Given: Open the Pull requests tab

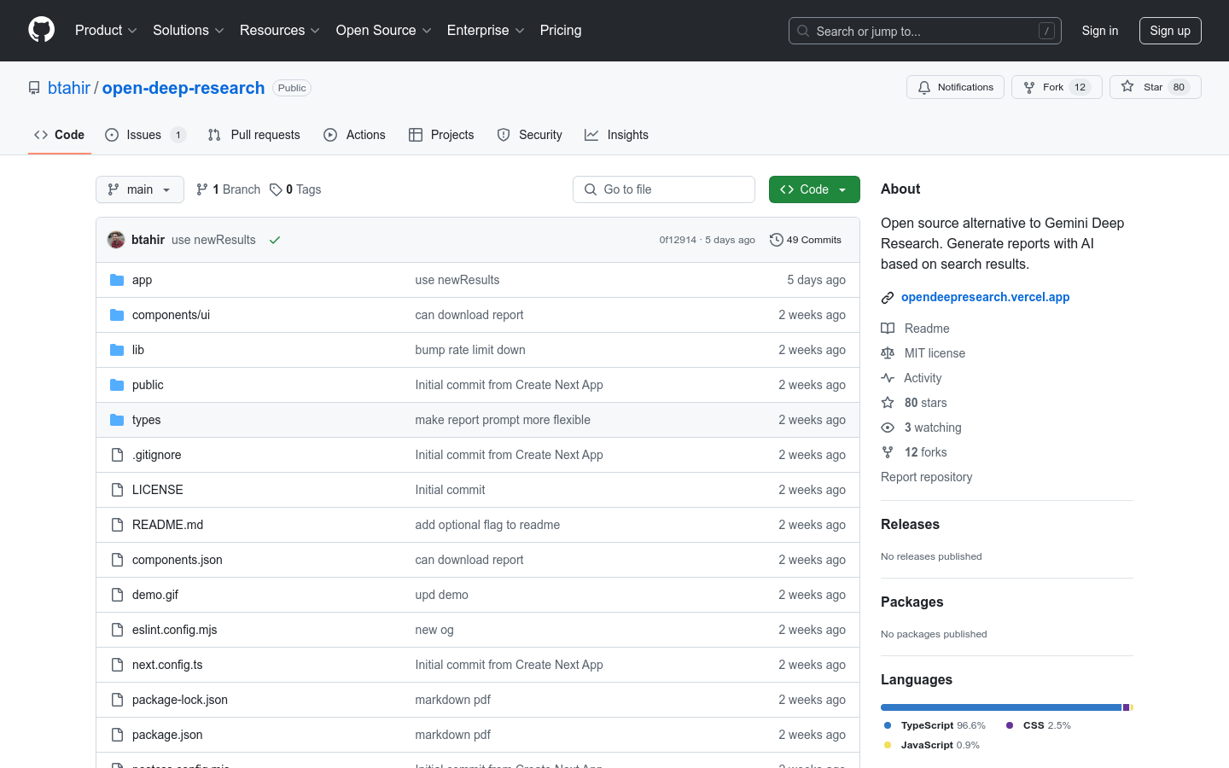Looking at the screenshot, I should pyautogui.click(x=254, y=135).
